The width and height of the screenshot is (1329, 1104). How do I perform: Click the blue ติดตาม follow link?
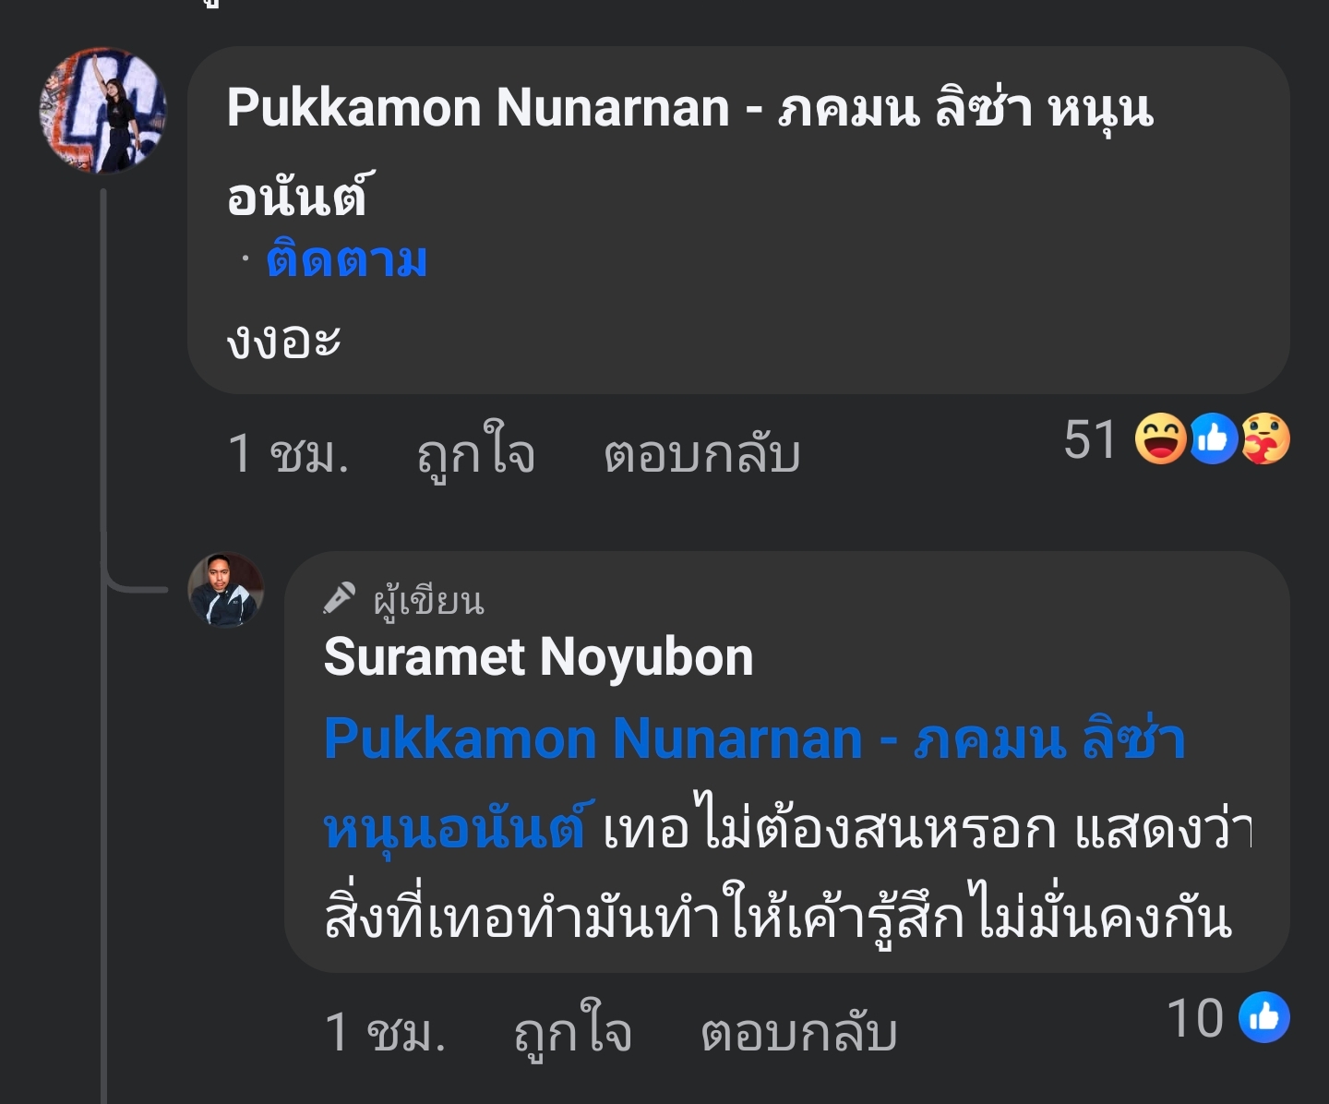[x=347, y=260]
